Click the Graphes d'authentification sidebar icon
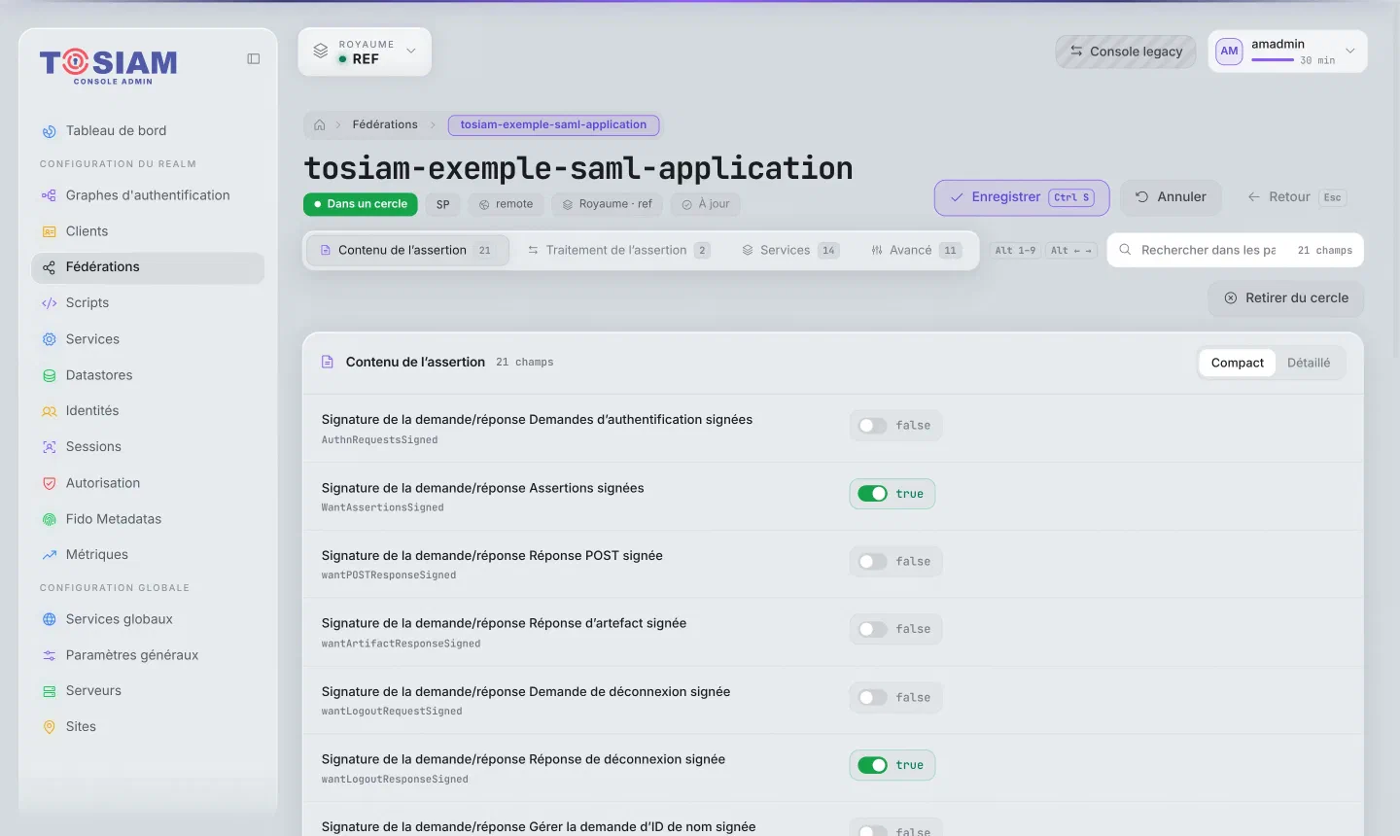 (x=49, y=195)
